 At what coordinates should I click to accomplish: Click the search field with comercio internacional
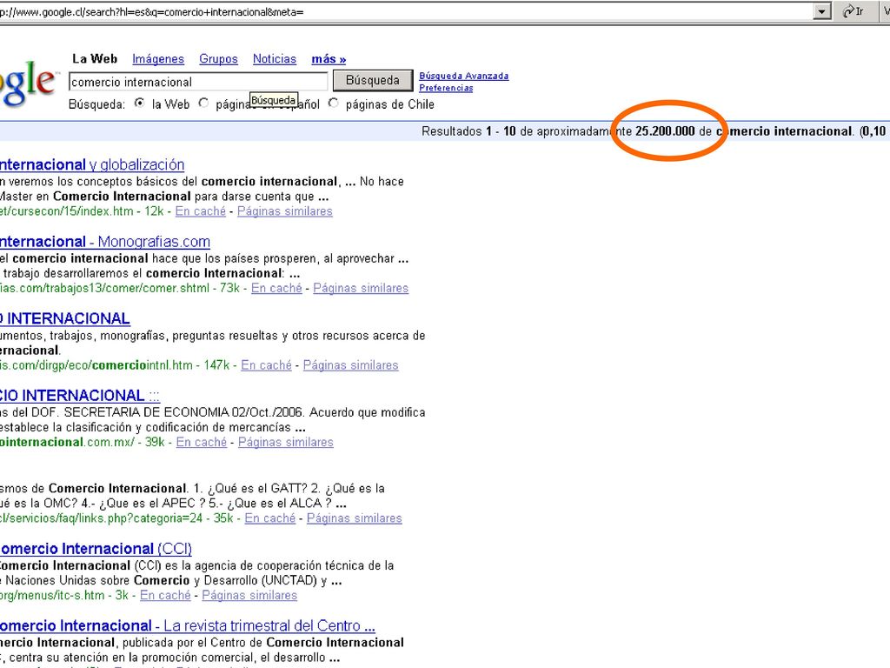coord(198,82)
